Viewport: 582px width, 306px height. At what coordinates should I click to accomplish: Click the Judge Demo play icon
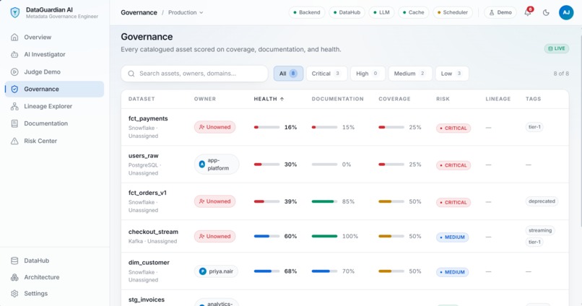click(x=14, y=72)
